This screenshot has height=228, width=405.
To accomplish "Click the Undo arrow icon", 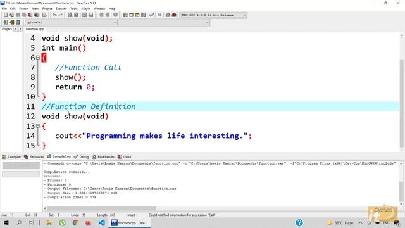I will (54, 15).
